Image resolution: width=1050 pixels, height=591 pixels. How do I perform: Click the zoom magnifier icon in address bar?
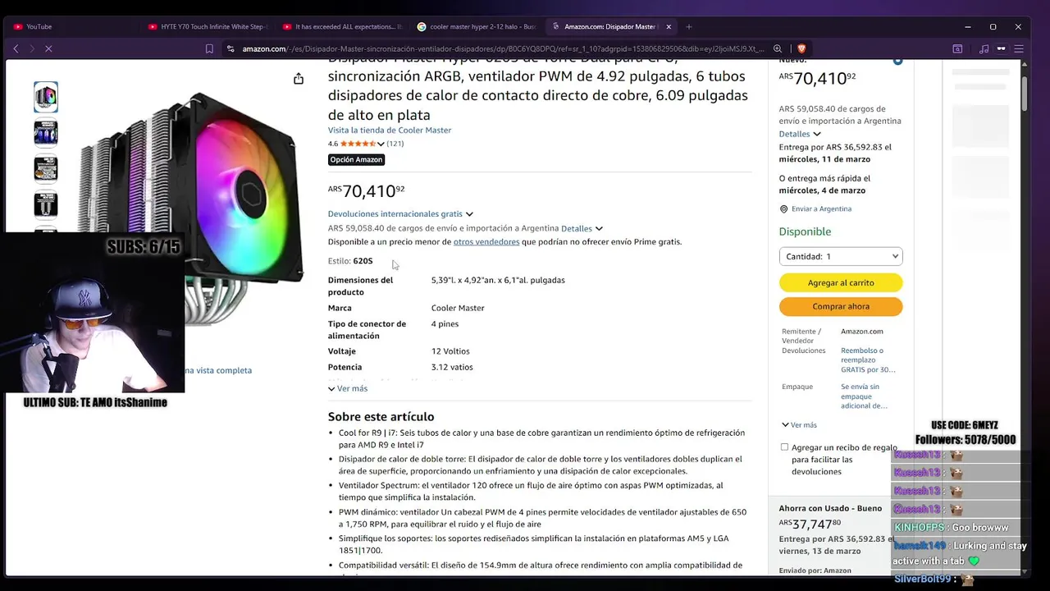(x=778, y=49)
